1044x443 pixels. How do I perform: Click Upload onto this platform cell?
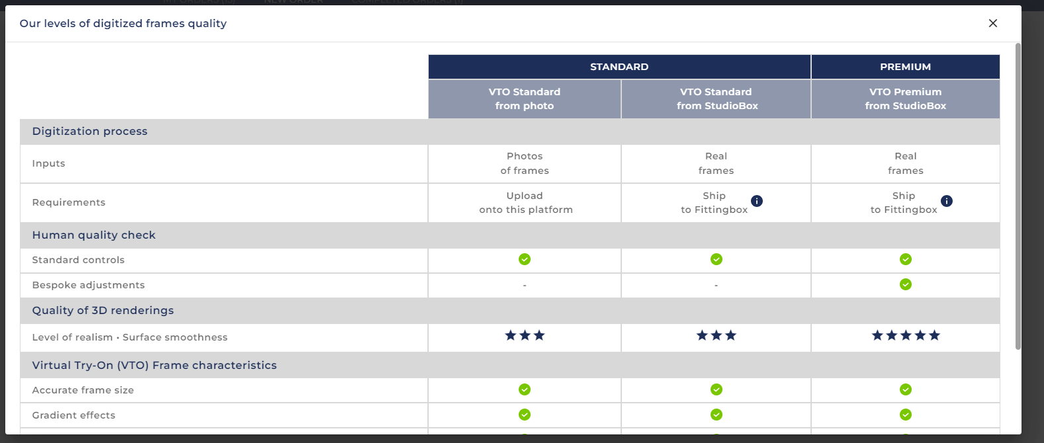(525, 203)
